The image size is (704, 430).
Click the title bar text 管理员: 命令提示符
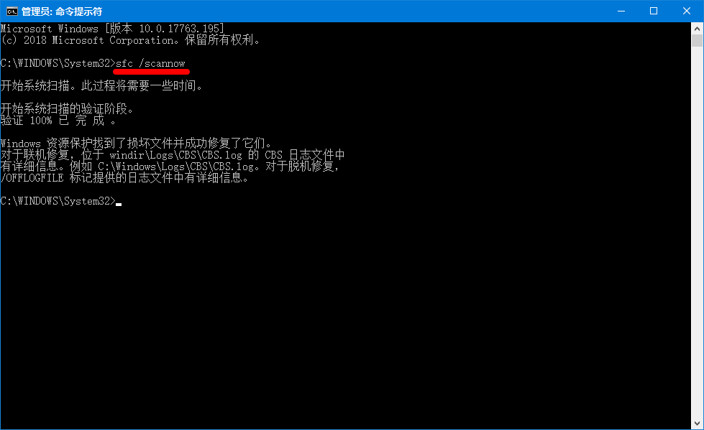pyautogui.click(x=62, y=11)
